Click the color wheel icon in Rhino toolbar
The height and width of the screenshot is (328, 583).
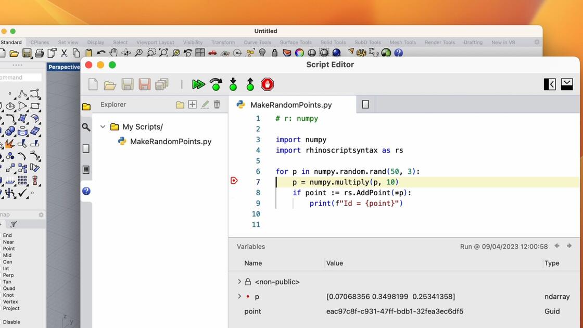299,53
